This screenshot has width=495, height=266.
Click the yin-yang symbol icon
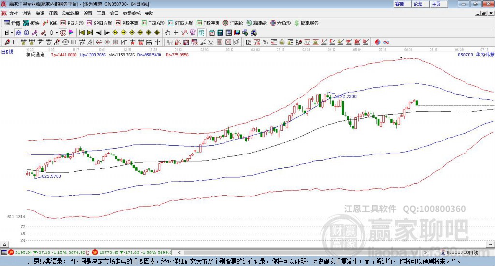point(378,42)
